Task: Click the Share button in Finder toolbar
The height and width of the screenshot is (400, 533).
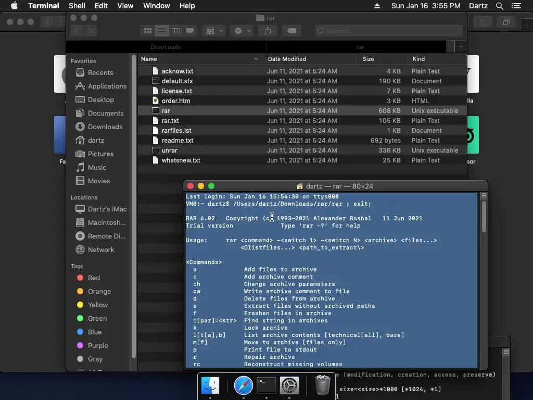Action: (x=268, y=31)
